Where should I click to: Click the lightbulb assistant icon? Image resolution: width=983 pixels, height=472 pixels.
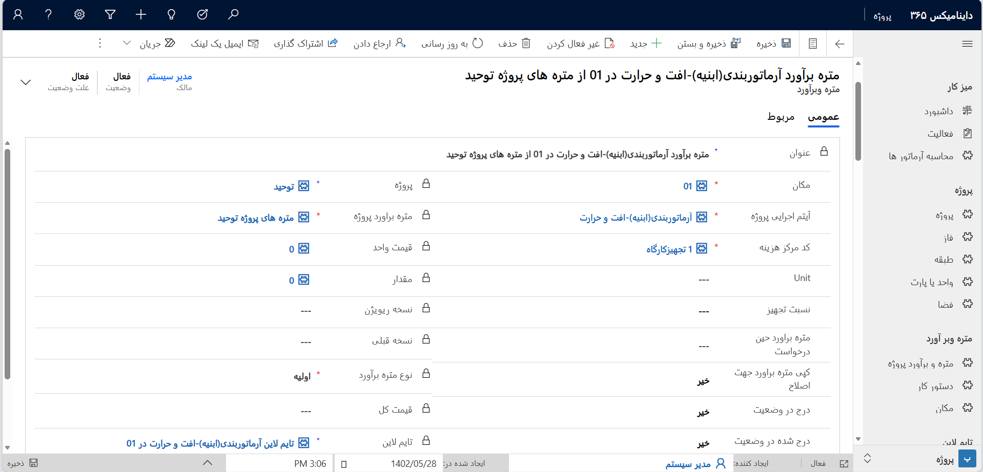tap(172, 14)
